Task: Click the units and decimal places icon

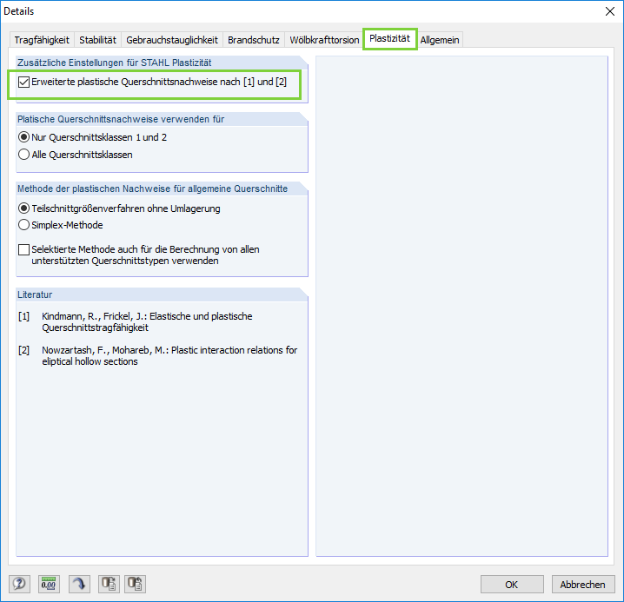Action: click(x=49, y=584)
